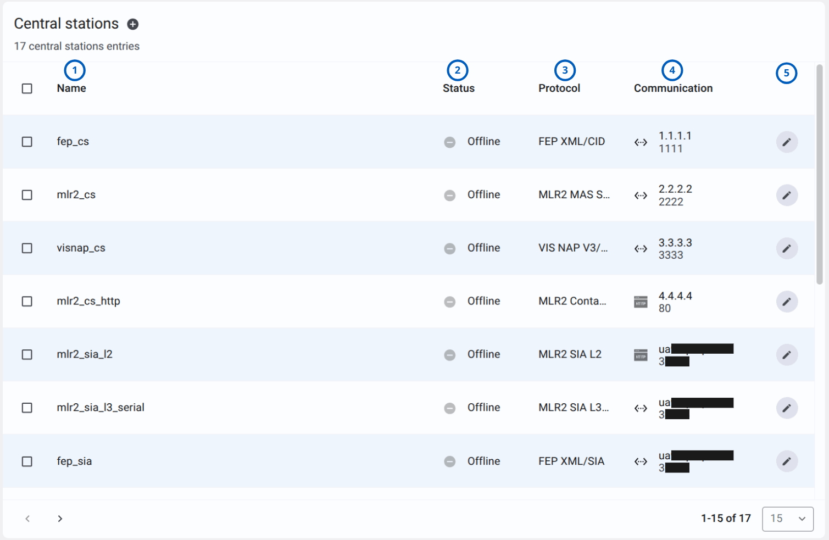The image size is (829, 540).
Task: Click the VIS NAP V3/... protocol cell
Action: coord(573,248)
